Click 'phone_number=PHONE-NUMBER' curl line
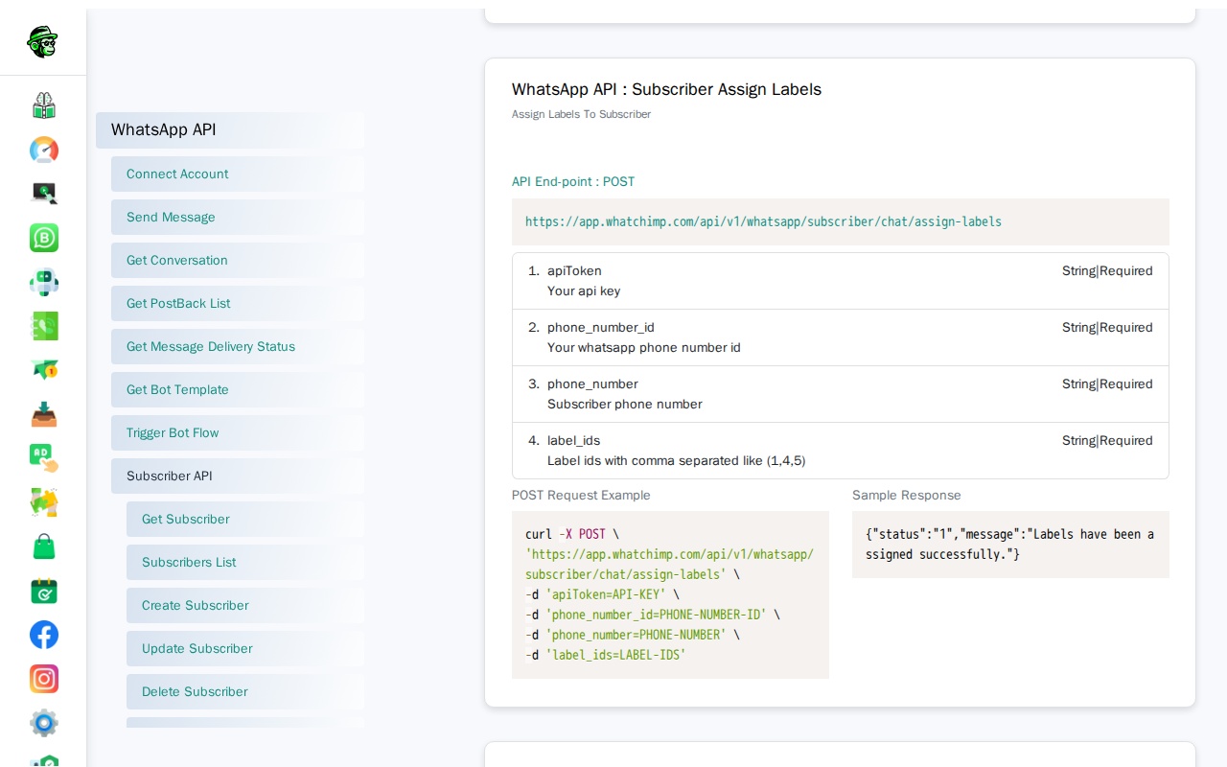Viewport: 1227px width, 767px height. tap(633, 635)
